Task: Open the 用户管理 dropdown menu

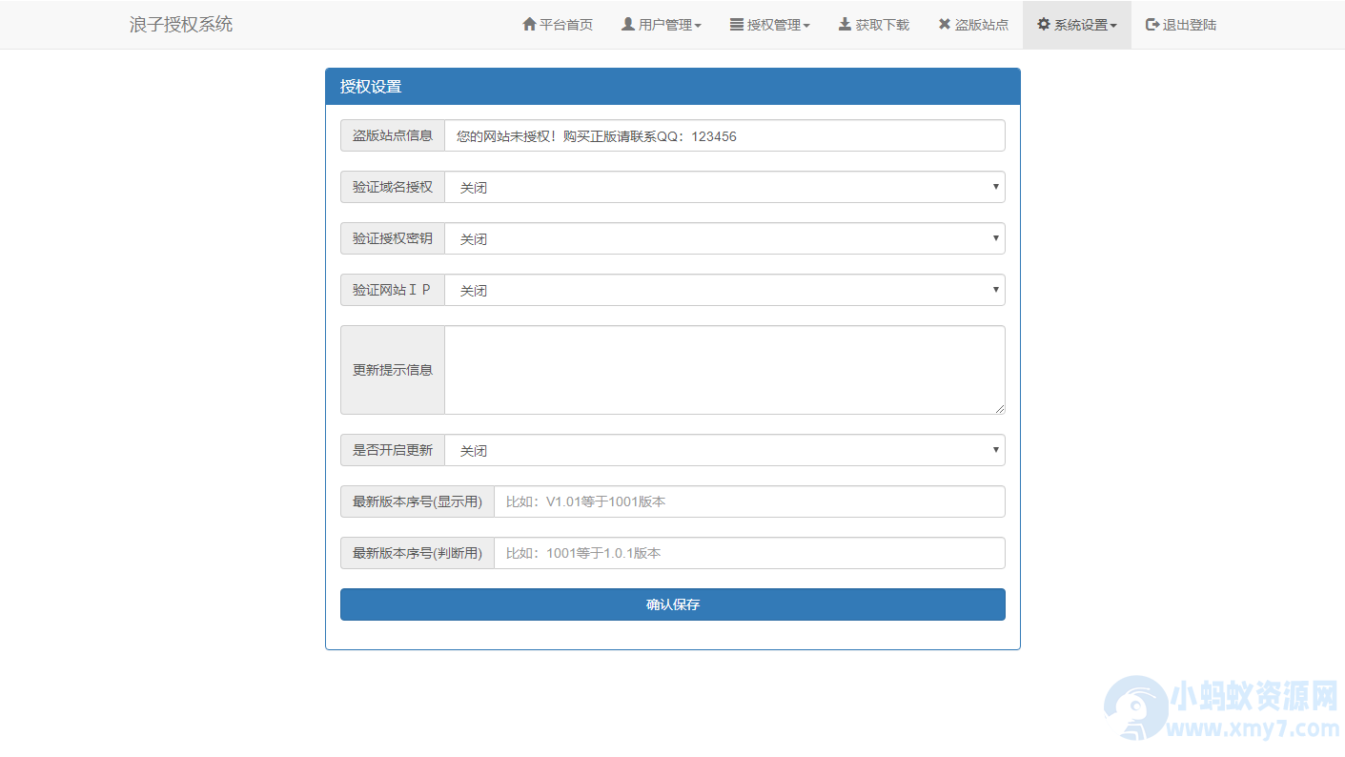Action: [x=662, y=25]
